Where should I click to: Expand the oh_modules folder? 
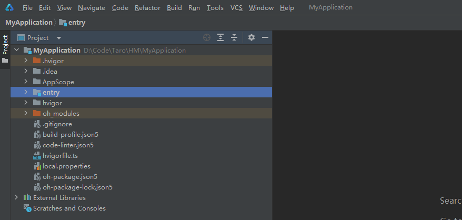tap(26, 113)
